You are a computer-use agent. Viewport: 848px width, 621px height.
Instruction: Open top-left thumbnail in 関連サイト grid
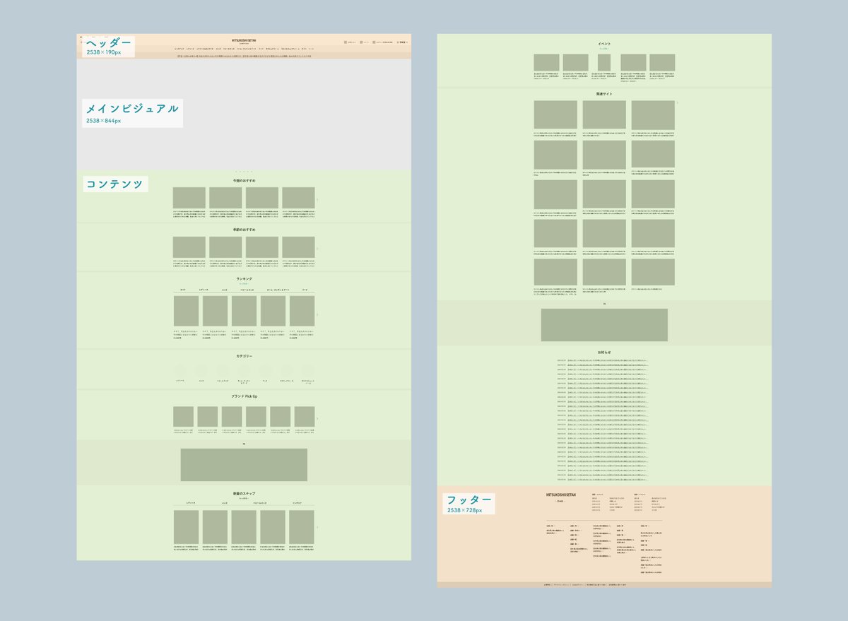(x=555, y=114)
